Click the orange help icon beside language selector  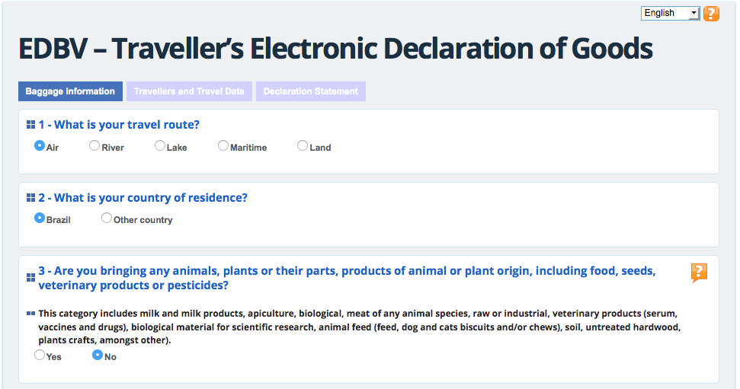click(x=711, y=13)
